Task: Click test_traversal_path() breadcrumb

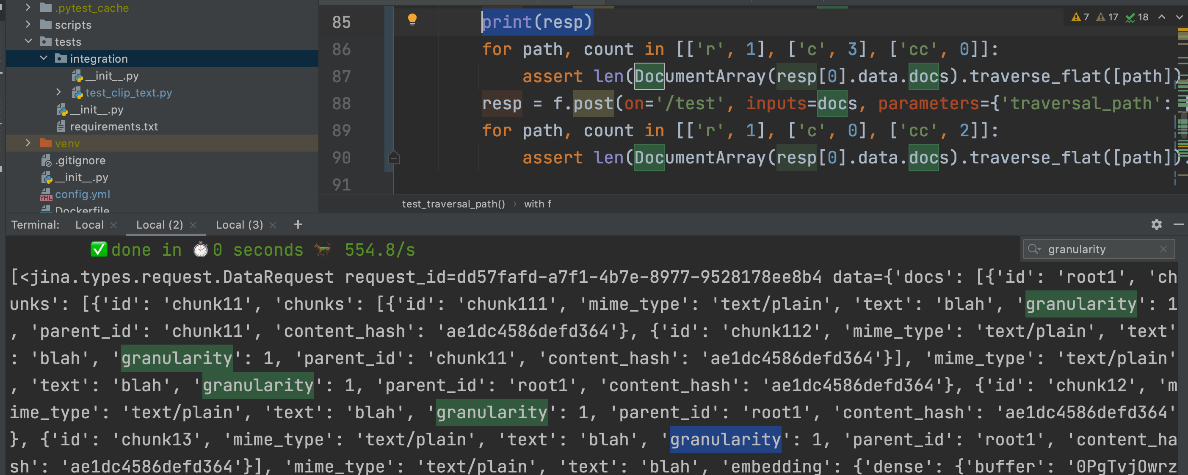Action: [453, 204]
